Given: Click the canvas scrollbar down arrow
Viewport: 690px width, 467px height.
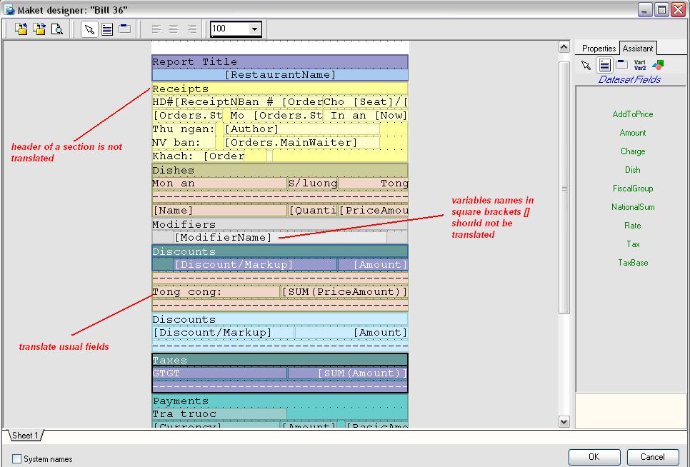Looking at the screenshot, I should click(x=564, y=422).
